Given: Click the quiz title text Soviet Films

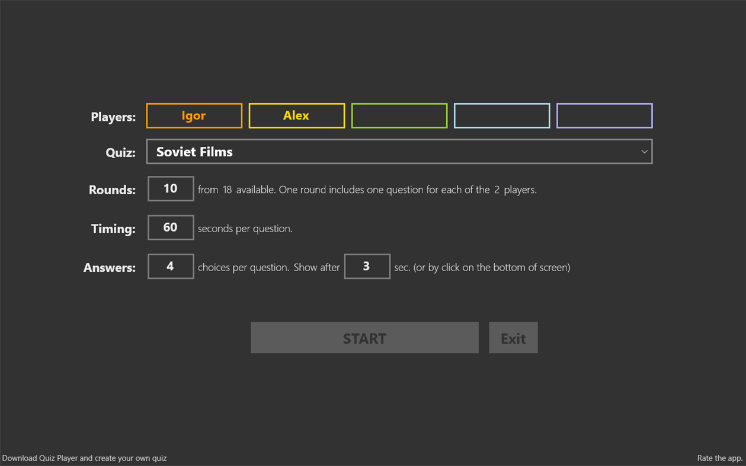Looking at the screenshot, I should [x=194, y=152].
